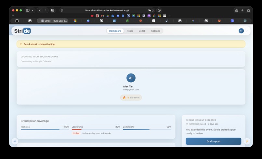This screenshot has height=159, width=262.
Task: Click the "Connecting to Google Calendar..." text
Action: [x=37, y=61]
